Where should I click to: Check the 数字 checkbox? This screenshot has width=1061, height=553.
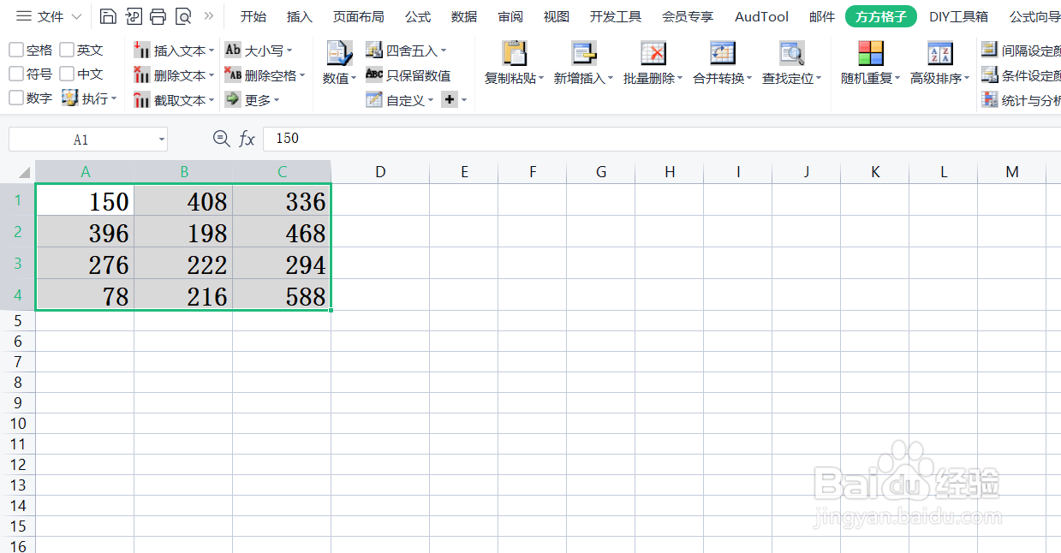[16, 98]
